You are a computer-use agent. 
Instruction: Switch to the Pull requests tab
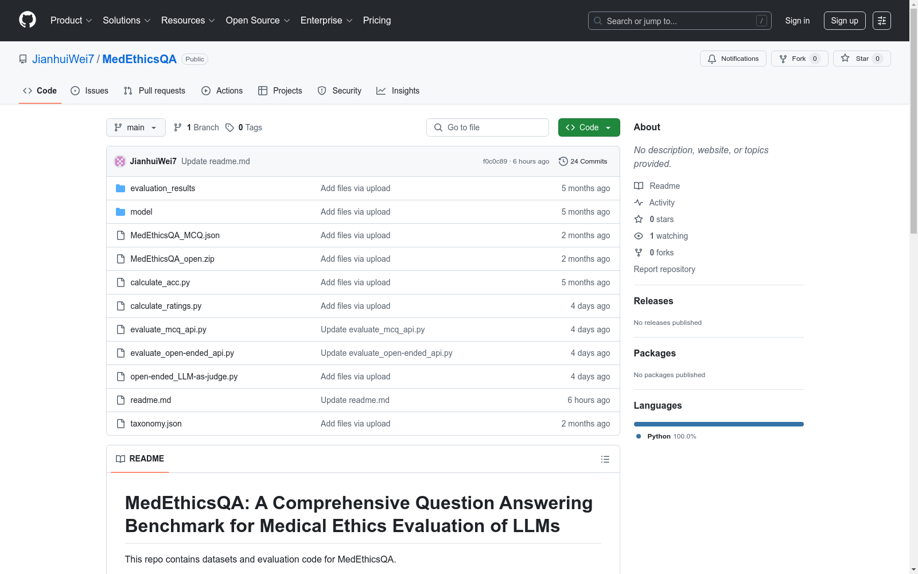(x=154, y=91)
